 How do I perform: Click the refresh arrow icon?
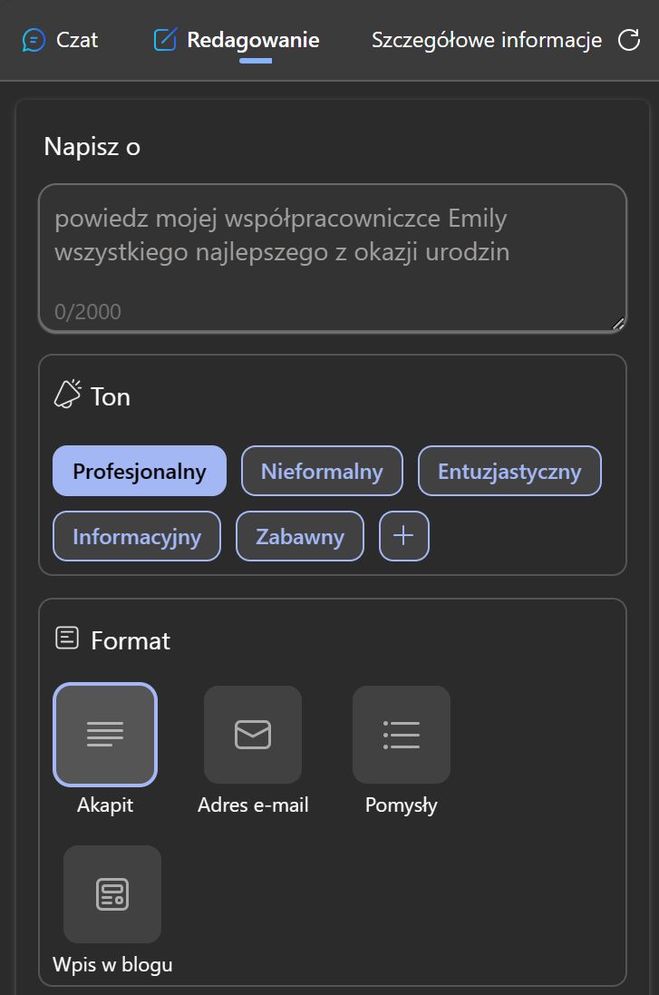(x=628, y=40)
